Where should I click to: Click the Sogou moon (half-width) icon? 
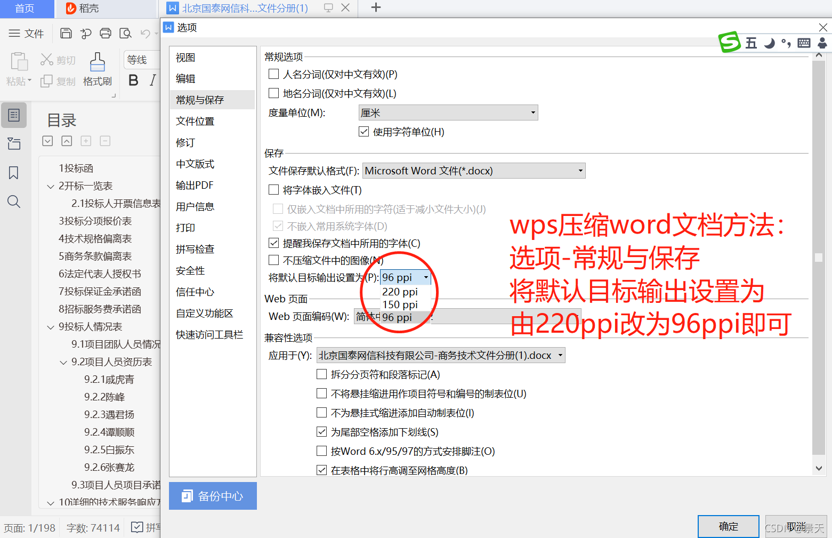click(x=769, y=43)
